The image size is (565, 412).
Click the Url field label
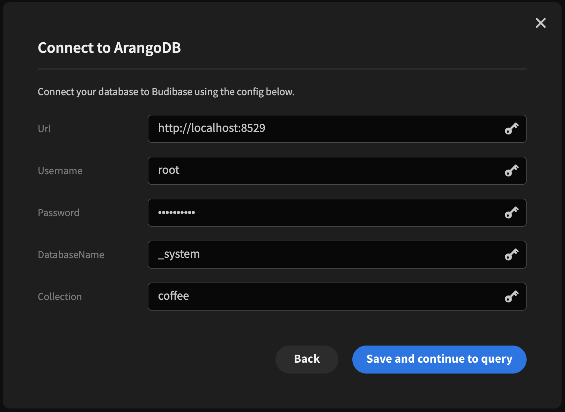44,129
